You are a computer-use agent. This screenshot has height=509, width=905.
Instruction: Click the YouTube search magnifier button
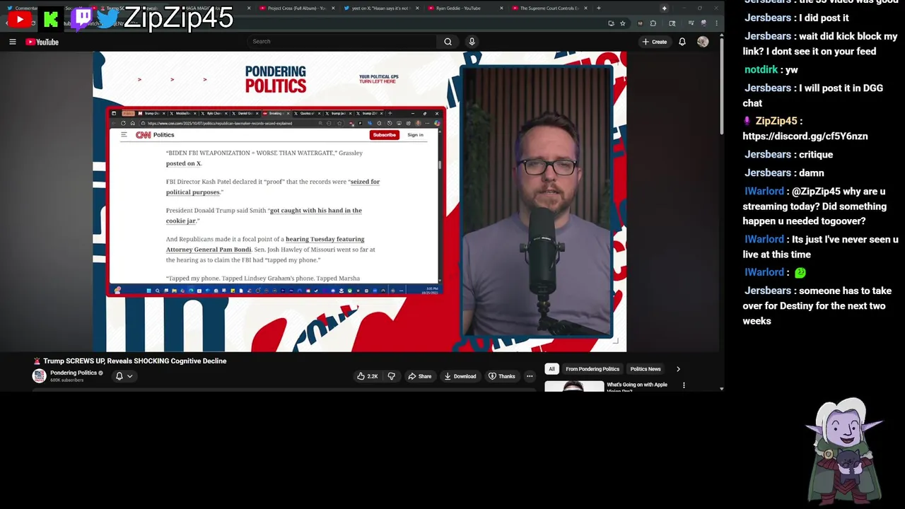[x=448, y=42]
